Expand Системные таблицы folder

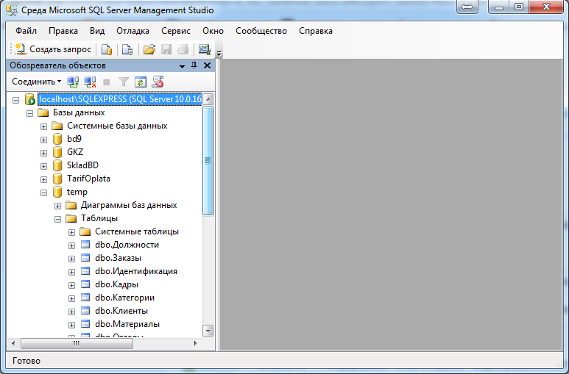(72, 232)
